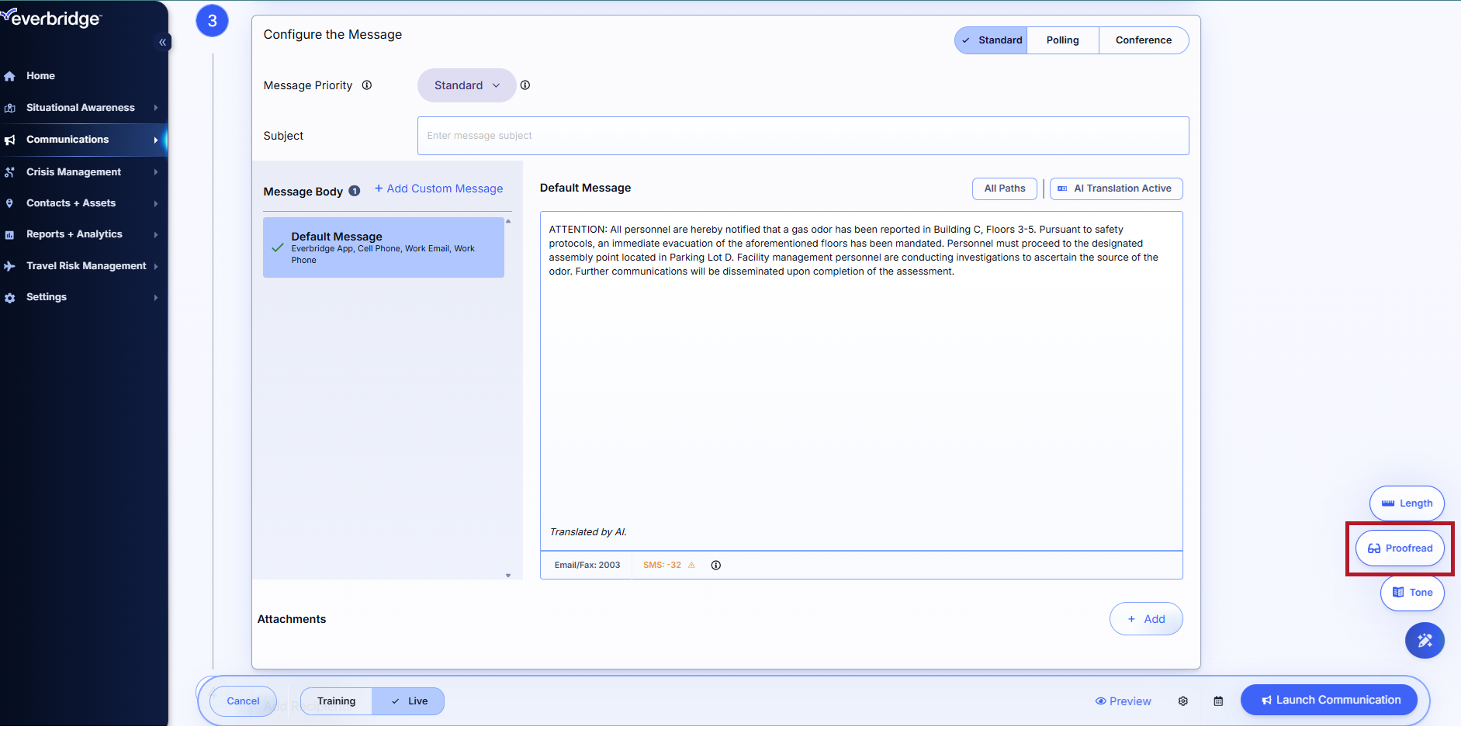Click the Launch Communication button
The height and width of the screenshot is (730, 1461).
[x=1330, y=701]
